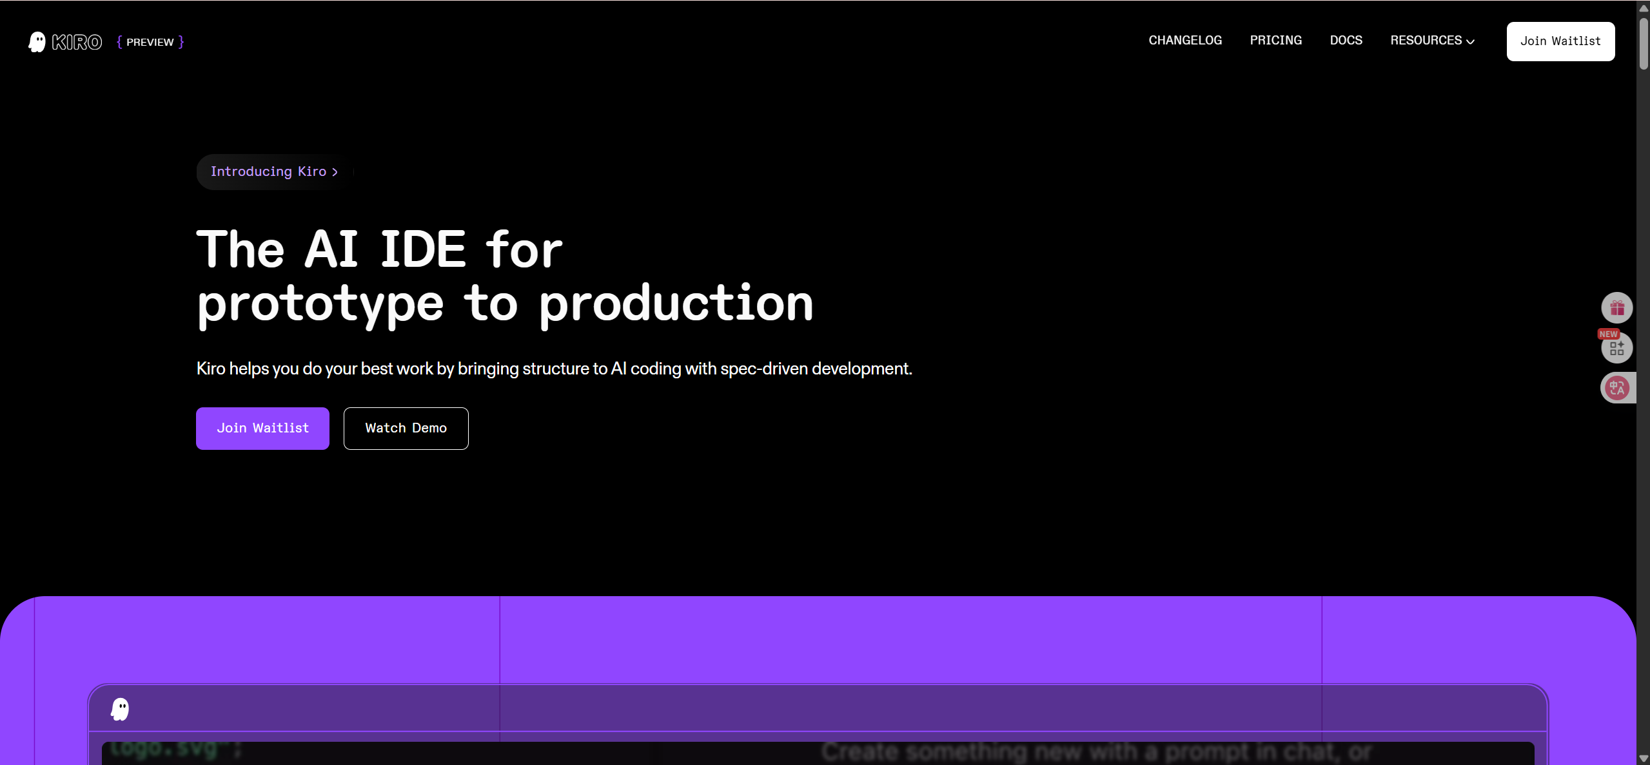Click the KIRO wordmark text
This screenshot has width=1650, height=765.
[x=77, y=42]
